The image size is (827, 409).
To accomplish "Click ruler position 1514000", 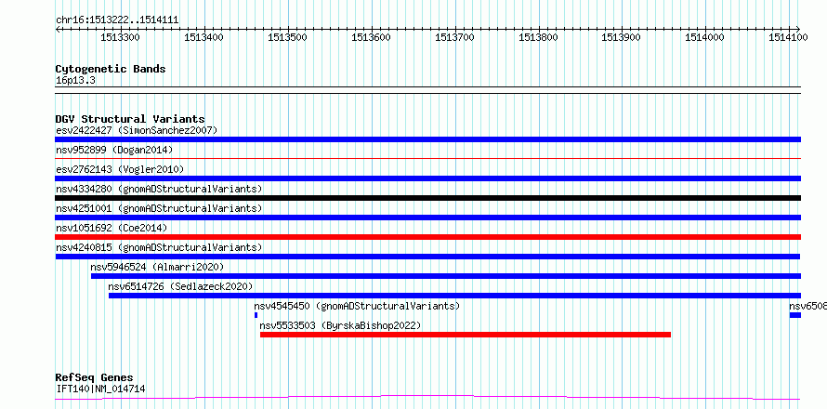I will tap(705, 37).
